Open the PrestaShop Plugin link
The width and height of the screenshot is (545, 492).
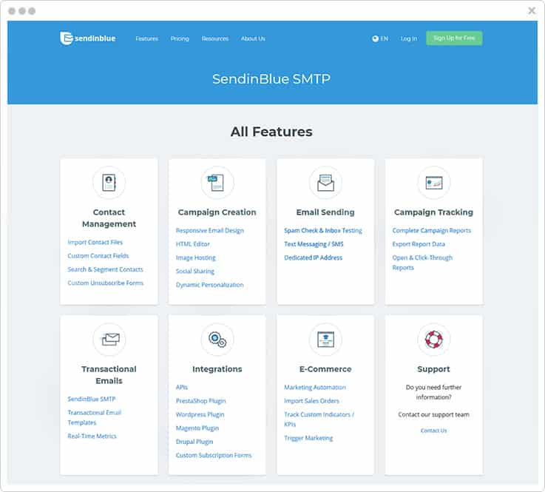click(x=201, y=401)
